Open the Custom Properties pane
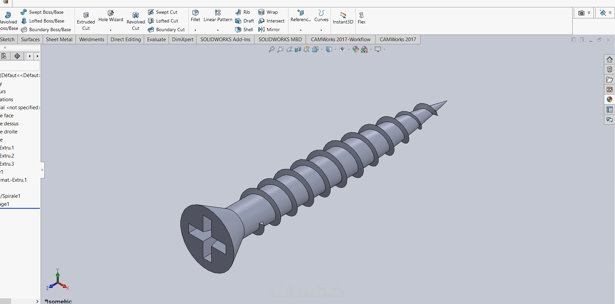 [x=610, y=110]
